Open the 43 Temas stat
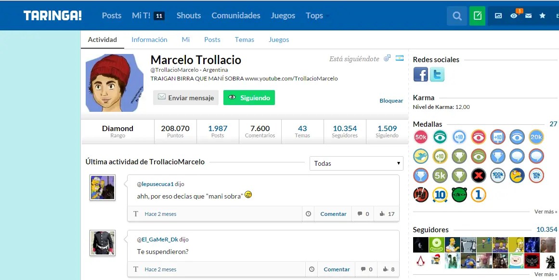The width and height of the screenshot is (559, 280). point(302,131)
